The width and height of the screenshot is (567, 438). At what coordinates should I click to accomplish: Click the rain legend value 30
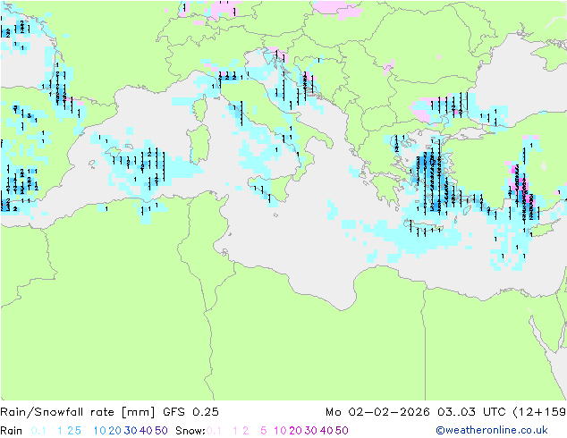click(x=131, y=431)
